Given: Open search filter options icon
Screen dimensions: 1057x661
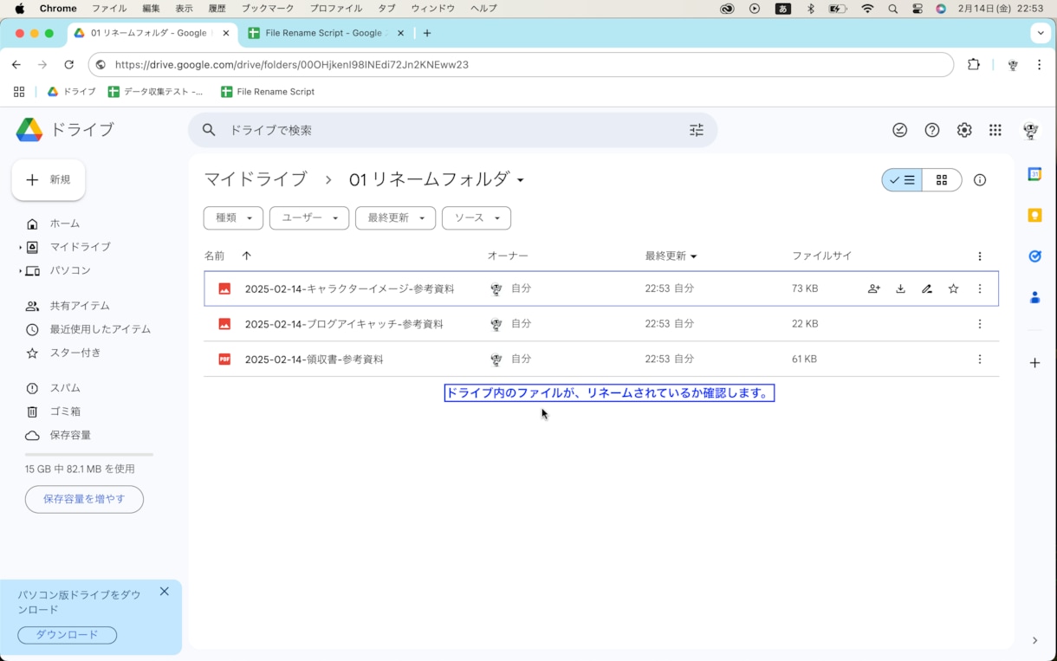Looking at the screenshot, I should click(697, 130).
